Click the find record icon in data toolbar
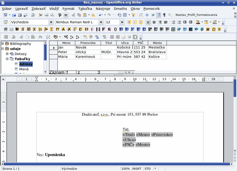The image size is (237, 171). click(48, 37)
